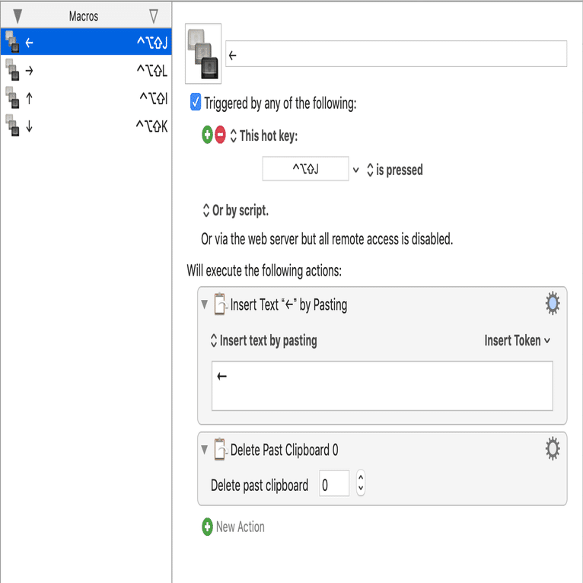Click the ⌃⌥⇧I hotkey text in macro list
The image size is (583, 583).
click(x=154, y=98)
